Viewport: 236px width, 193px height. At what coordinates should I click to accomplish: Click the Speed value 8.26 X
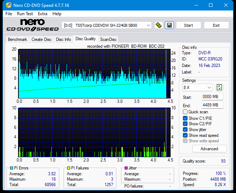pos(220,185)
